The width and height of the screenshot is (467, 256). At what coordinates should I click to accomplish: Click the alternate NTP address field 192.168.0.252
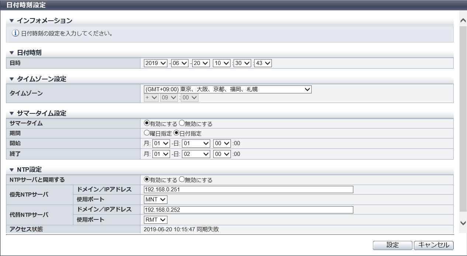248,210
